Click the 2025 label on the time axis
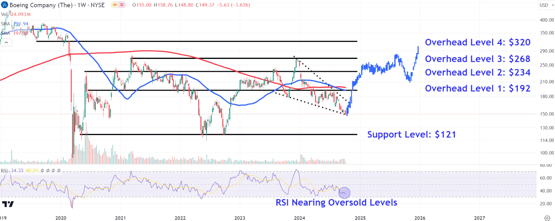This screenshot has width=555, height=221. pos(360,217)
